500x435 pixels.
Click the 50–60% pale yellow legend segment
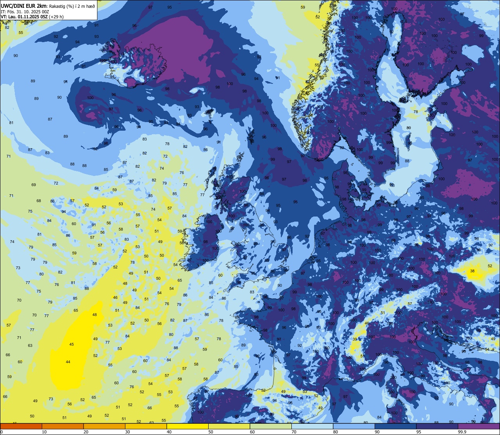pos(229,426)
